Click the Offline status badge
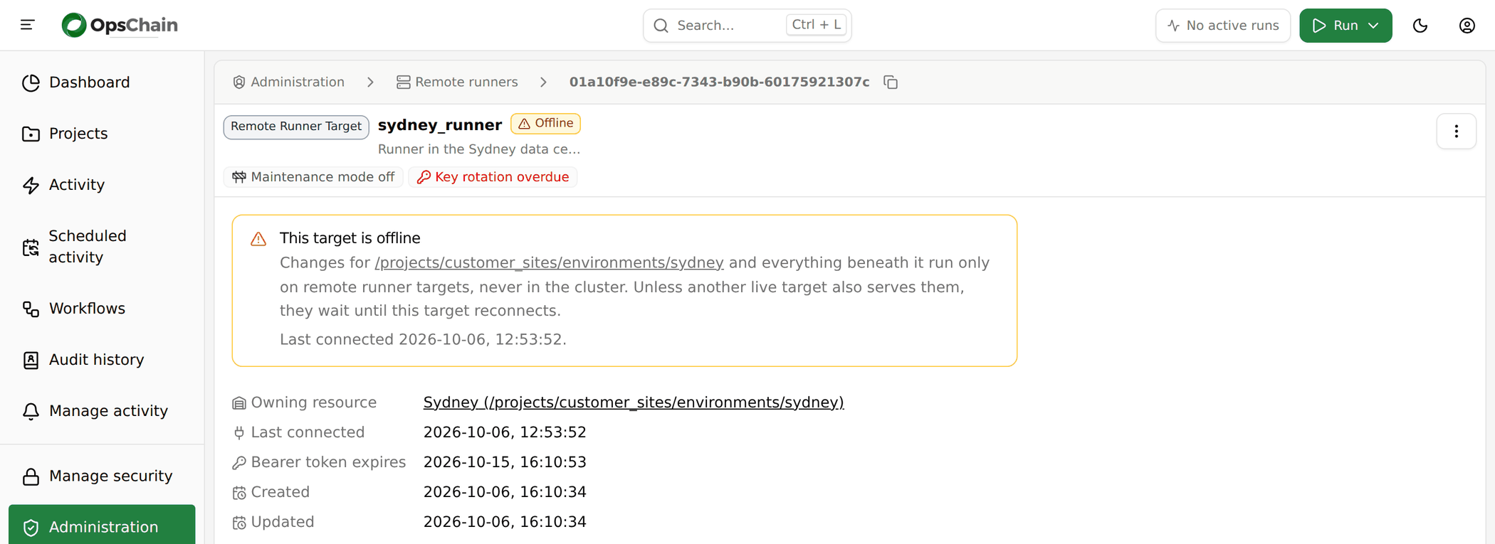Screen dimensions: 1495x544 point(545,124)
